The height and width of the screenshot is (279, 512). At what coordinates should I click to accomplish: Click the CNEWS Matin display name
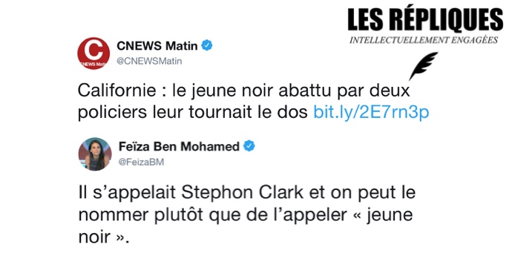[x=157, y=45]
